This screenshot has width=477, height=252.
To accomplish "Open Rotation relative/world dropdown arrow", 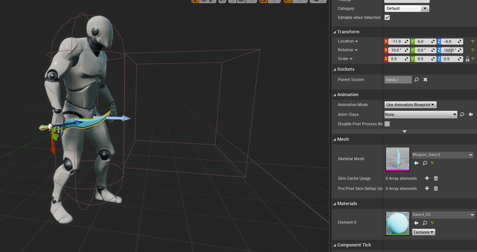I will tap(357, 50).
